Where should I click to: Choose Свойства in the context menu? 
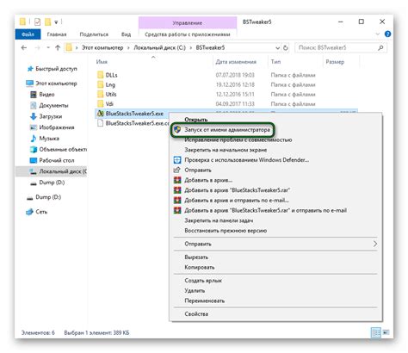[x=196, y=314]
